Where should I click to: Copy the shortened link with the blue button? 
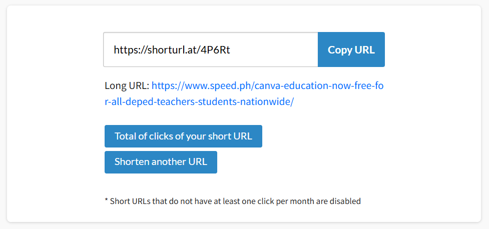pyautogui.click(x=351, y=49)
